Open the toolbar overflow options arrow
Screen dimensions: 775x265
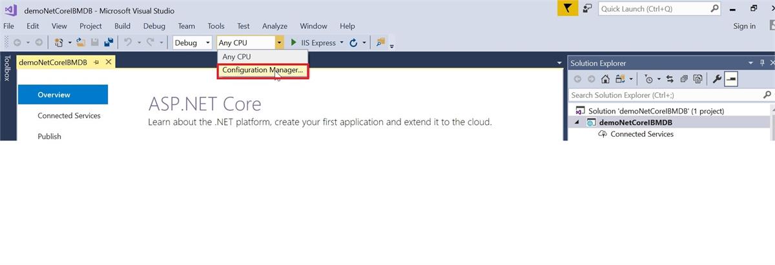coord(392,45)
